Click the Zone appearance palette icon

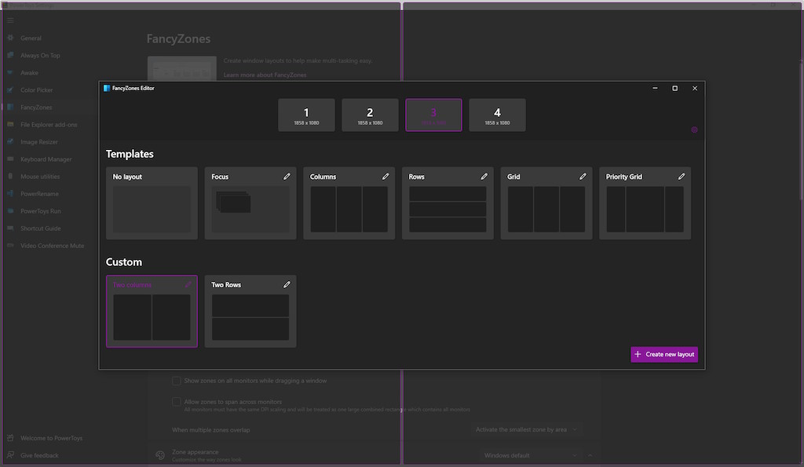(160, 455)
